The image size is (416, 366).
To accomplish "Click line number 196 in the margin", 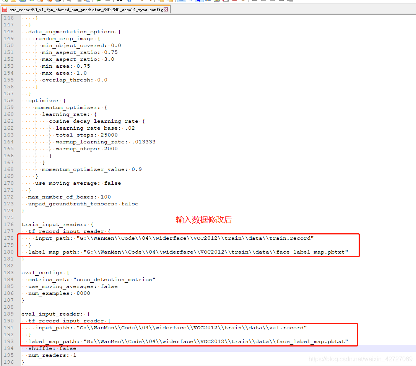I will [8, 363].
